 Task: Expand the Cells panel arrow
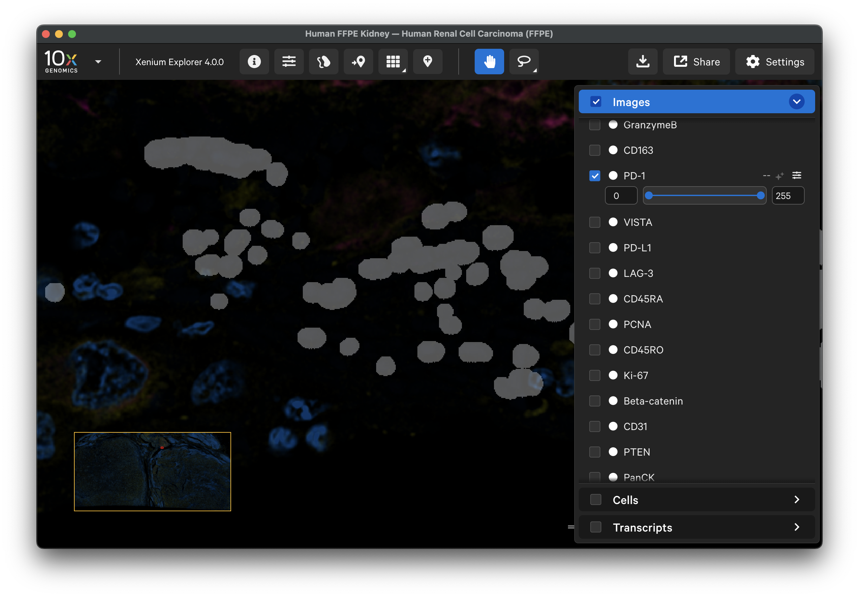(x=797, y=500)
